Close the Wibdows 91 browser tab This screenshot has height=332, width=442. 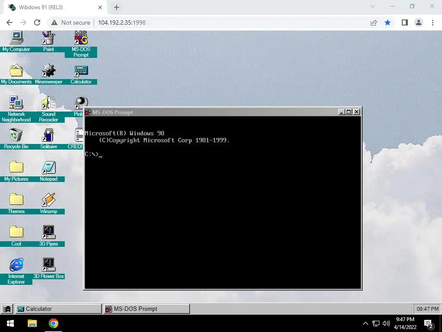pyautogui.click(x=100, y=7)
